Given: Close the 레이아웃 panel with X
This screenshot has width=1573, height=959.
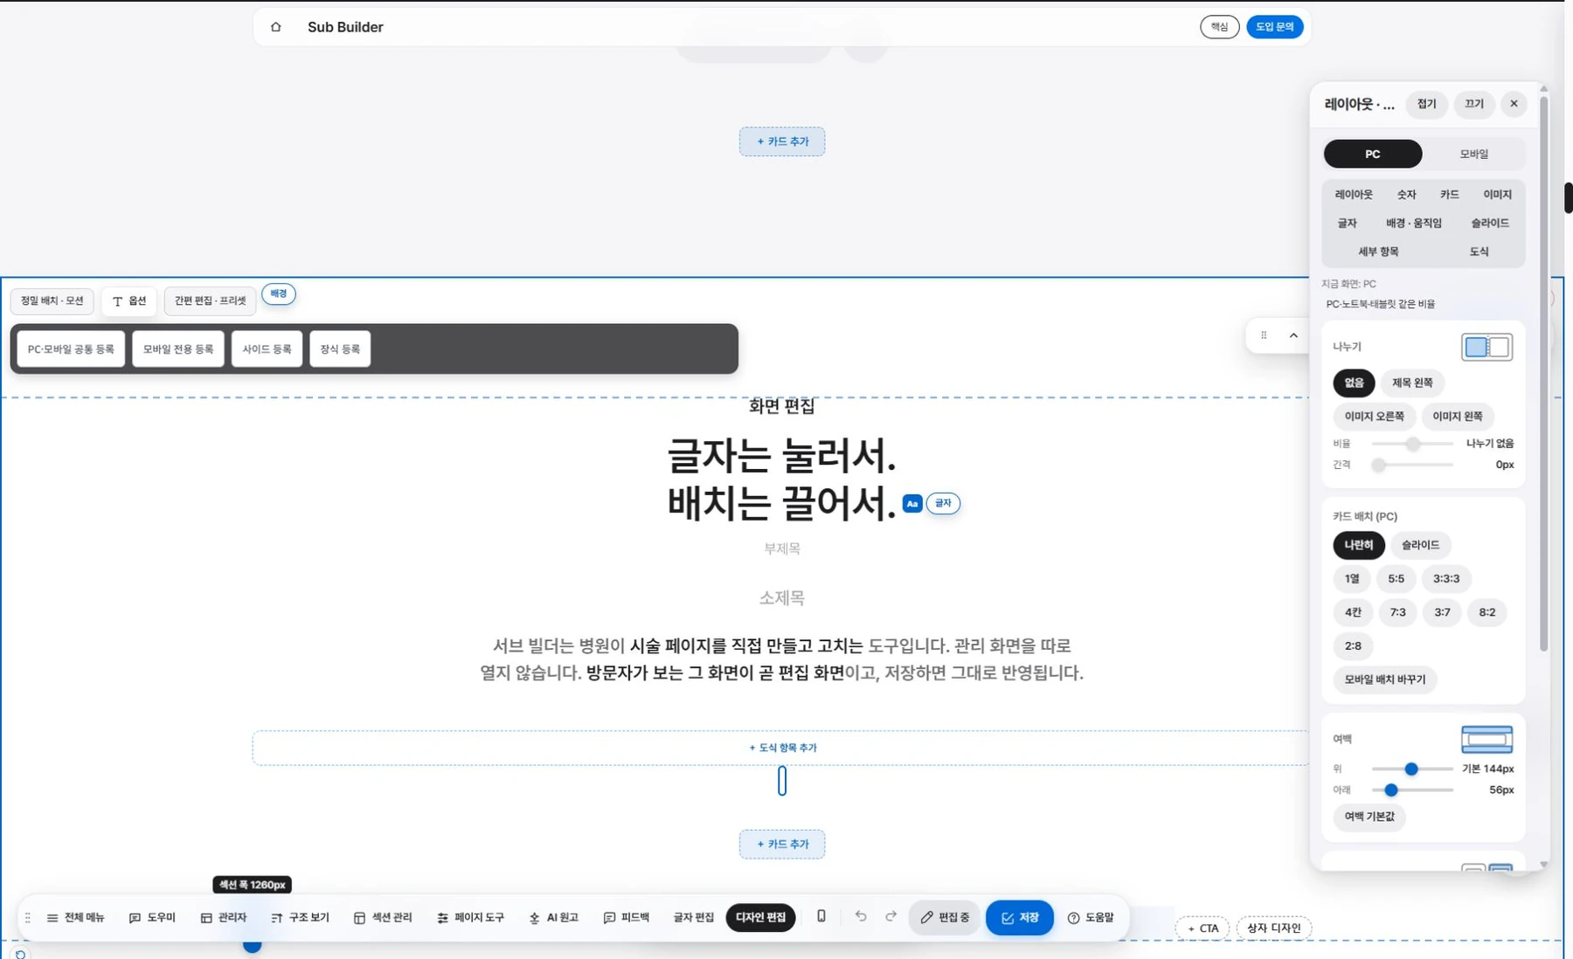Looking at the screenshot, I should [1514, 104].
